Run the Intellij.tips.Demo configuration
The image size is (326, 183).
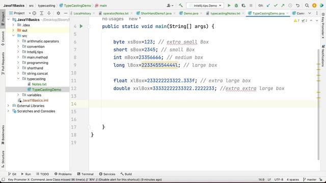[229, 6]
